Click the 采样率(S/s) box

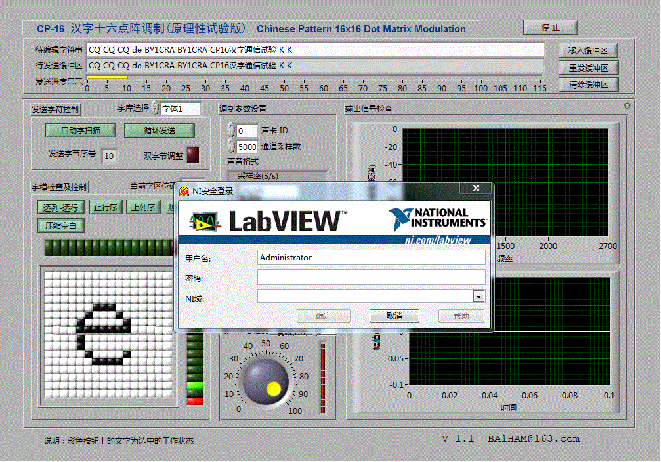click(277, 176)
